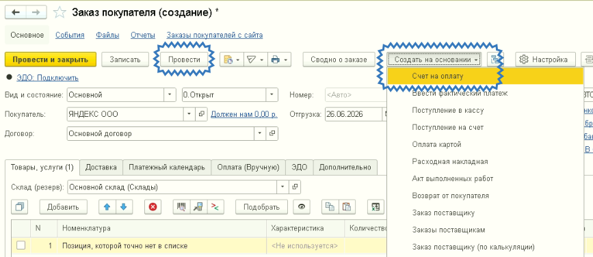Click the ЭДО: Подключить link
The height and width of the screenshot is (257, 593).
click(48, 78)
